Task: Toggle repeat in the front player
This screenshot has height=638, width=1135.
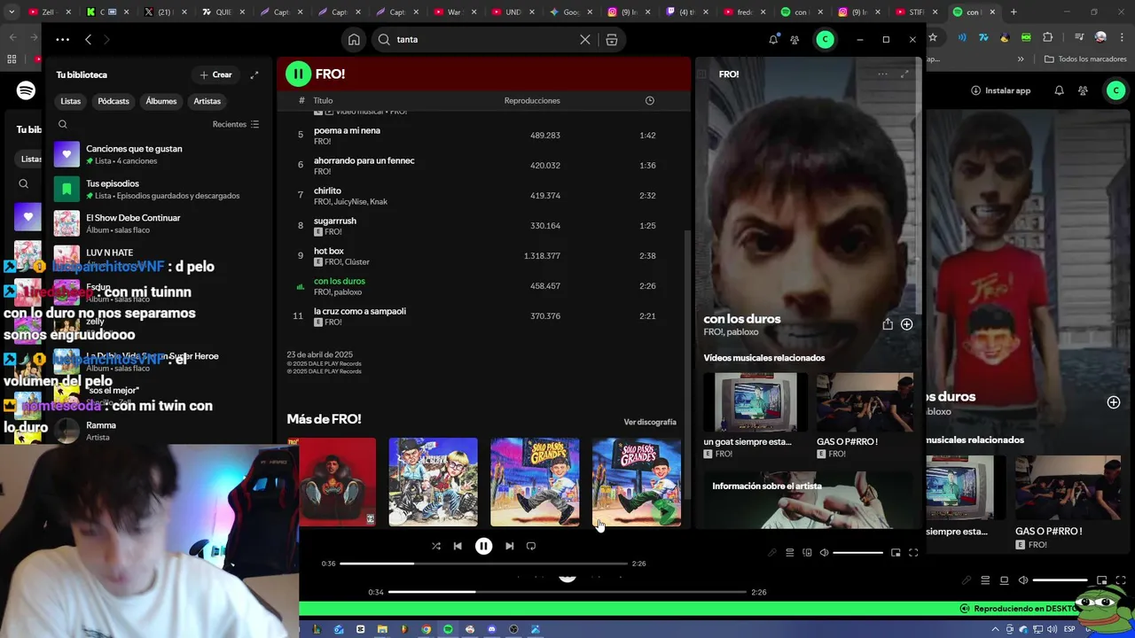Action: pyautogui.click(x=531, y=546)
